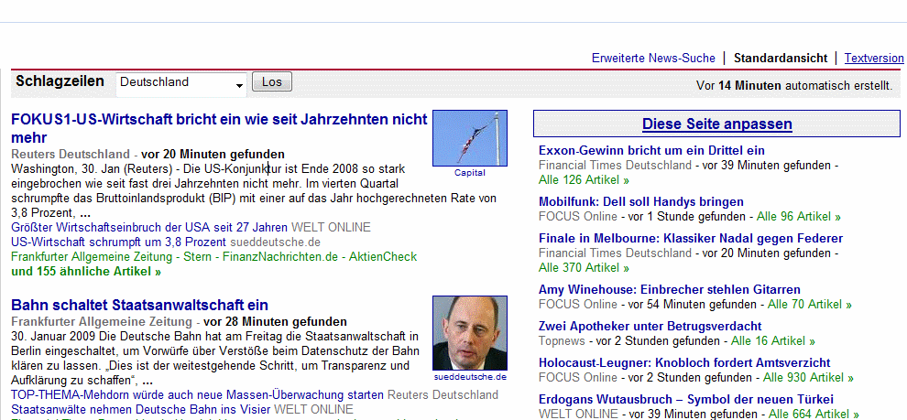Image resolution: width=907 pixels, height=420 pixels.
Task: Open Holocaust-Leugner Knobloch fordert Amtsverzicht
Action: click(x=684, y=363)
